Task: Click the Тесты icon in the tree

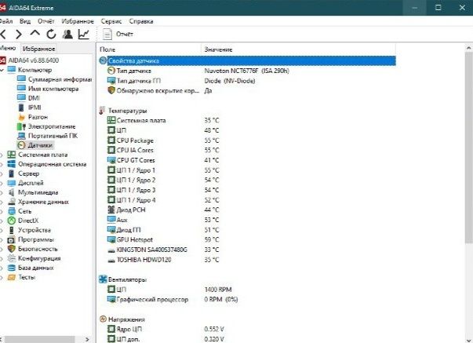Action: point(12,277)
